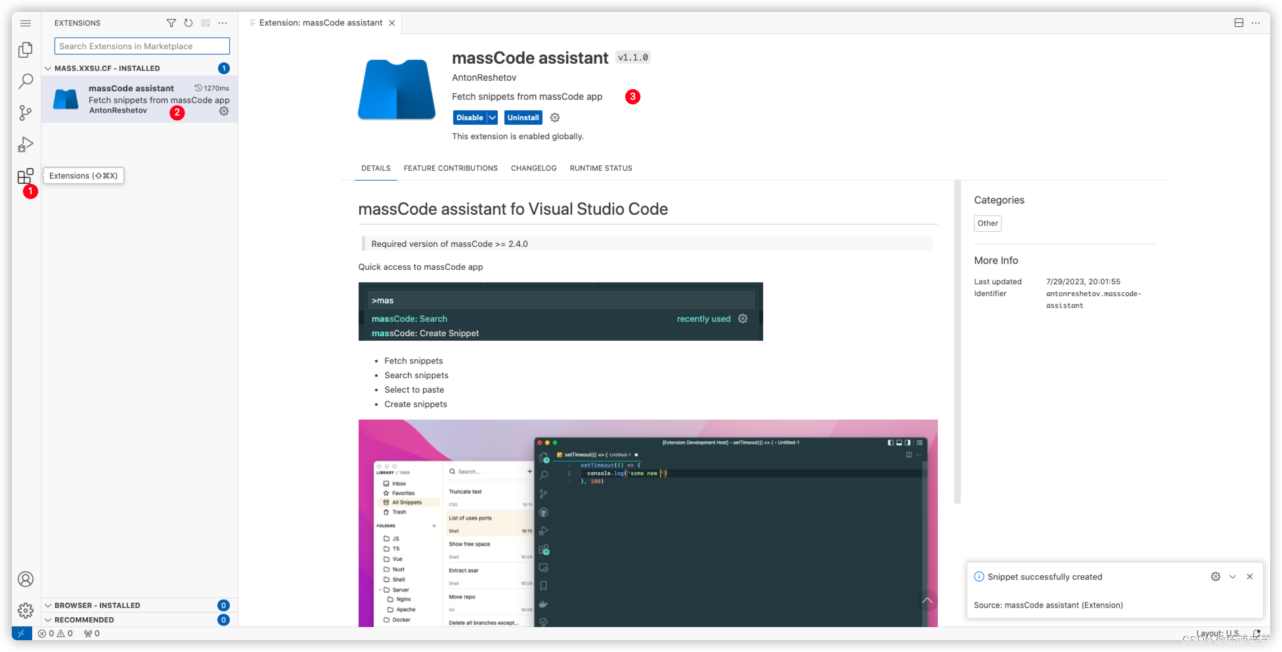Click the v1.1.0 version badge
Viewport: 1282px width, 652px height.
pyautogui.click(x=633, y=58)
